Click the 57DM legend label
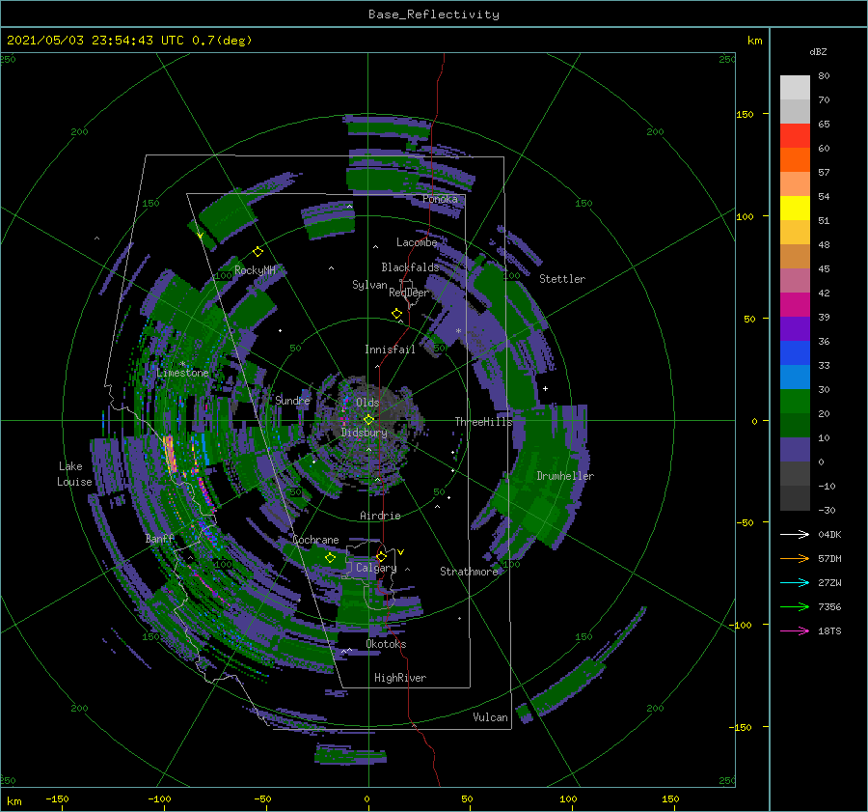The image size is (868, 812). pos(829,559)
